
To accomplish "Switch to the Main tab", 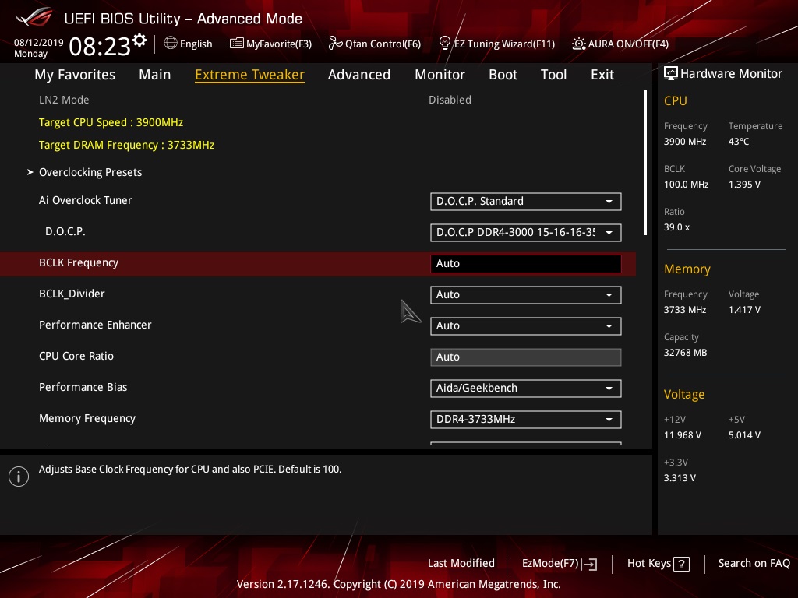I will point(155,75).
